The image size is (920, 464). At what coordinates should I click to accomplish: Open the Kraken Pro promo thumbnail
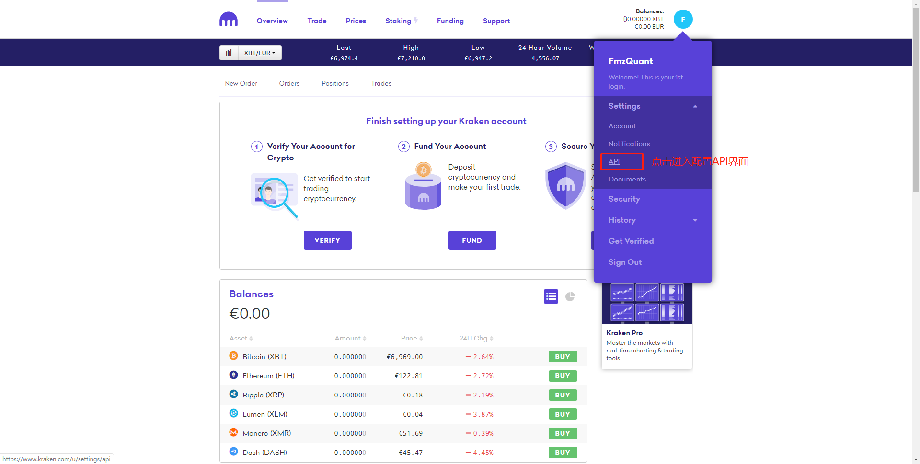pos(647,303)
